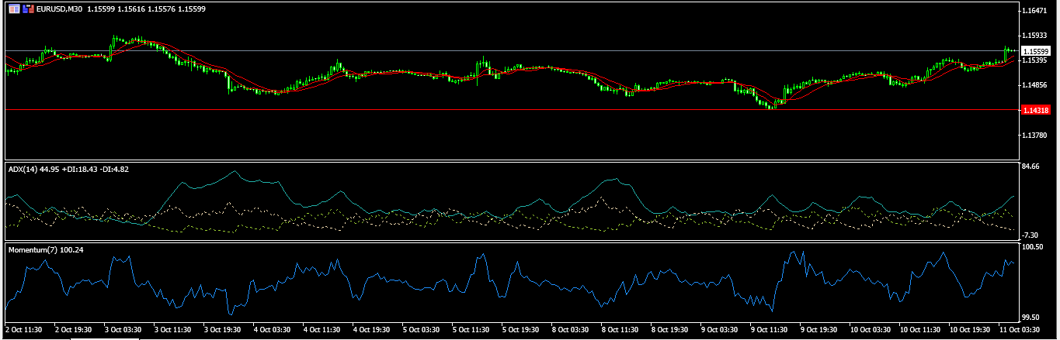Select the Momentum(7) indicator label

coord(33,249)
